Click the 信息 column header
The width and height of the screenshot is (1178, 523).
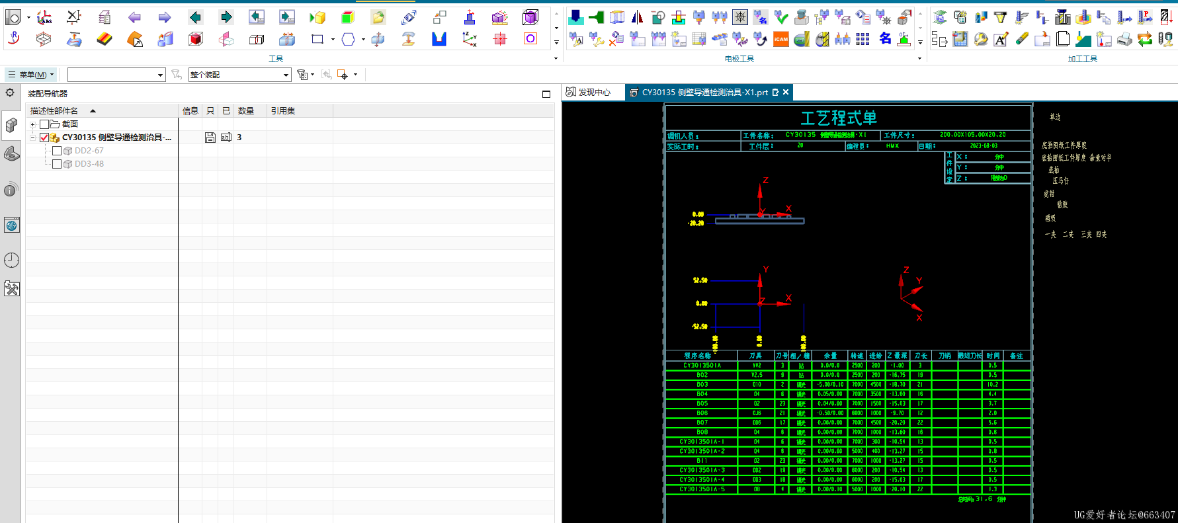(190, 111)
